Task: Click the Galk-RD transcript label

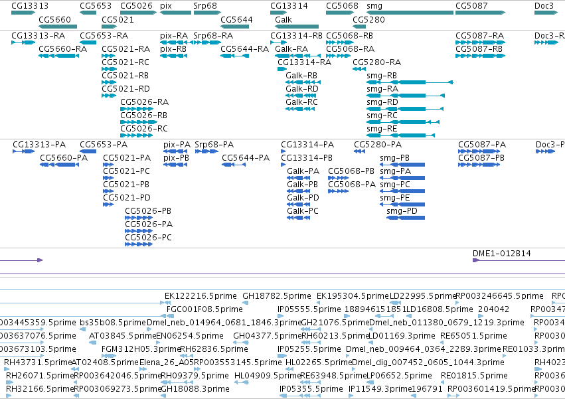Action: point(302,89)
